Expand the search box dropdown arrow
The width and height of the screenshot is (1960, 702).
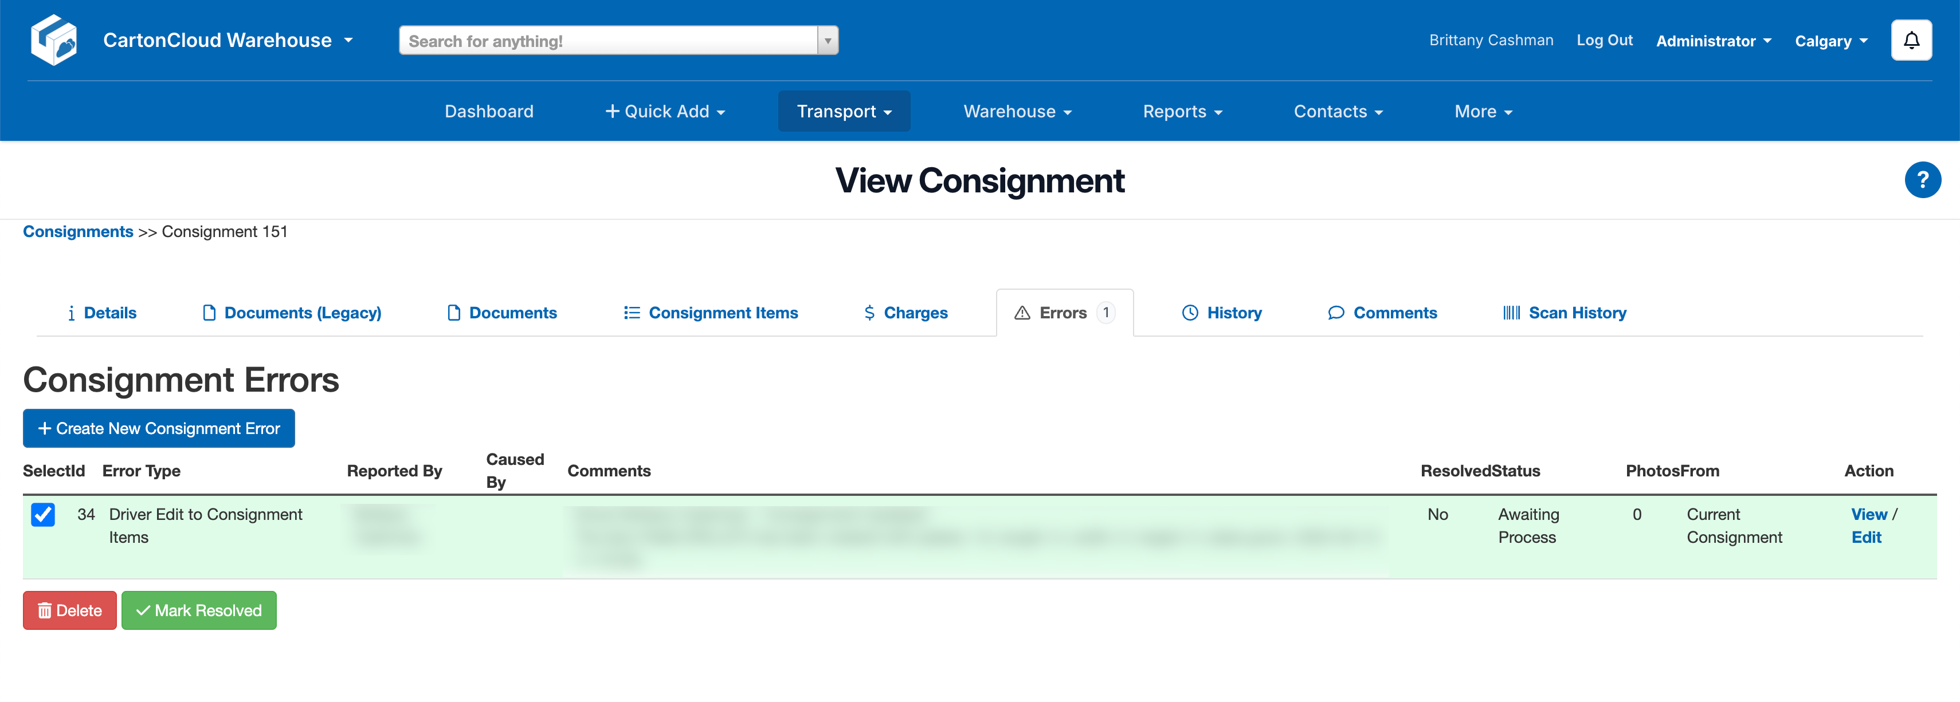click(828, 41)
